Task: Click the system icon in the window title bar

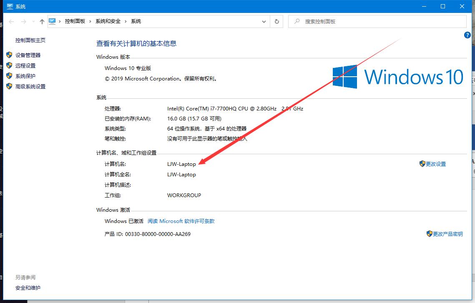Action: [x=9, y=6]
